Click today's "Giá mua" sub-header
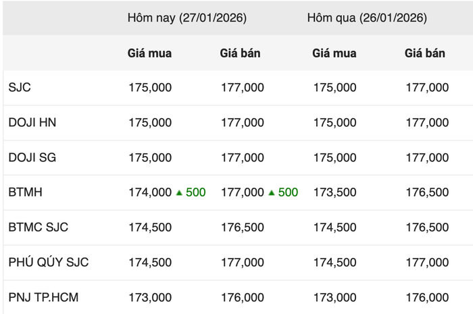 pos(149,53)
